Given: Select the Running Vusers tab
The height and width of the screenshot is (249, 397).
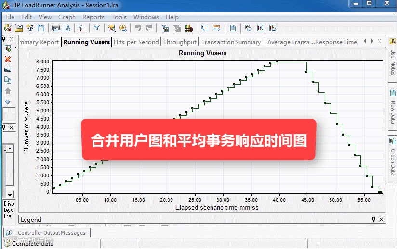Looking at the screenshot, I should point(87,42).
